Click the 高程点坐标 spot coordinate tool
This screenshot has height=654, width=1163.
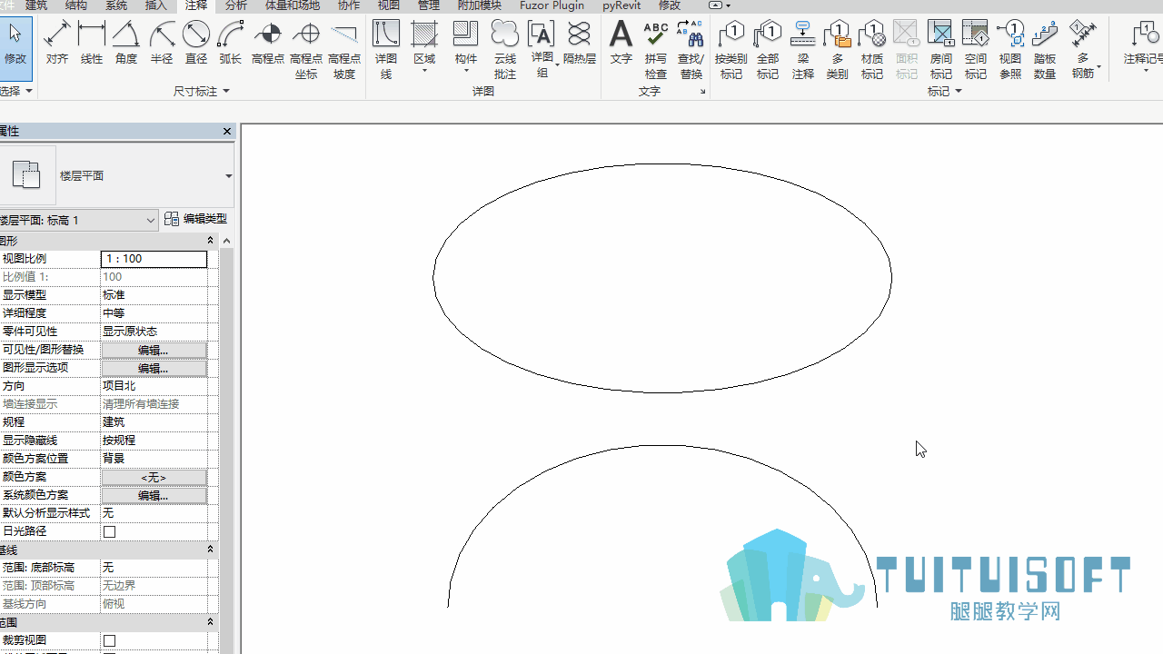pos(306,49)
